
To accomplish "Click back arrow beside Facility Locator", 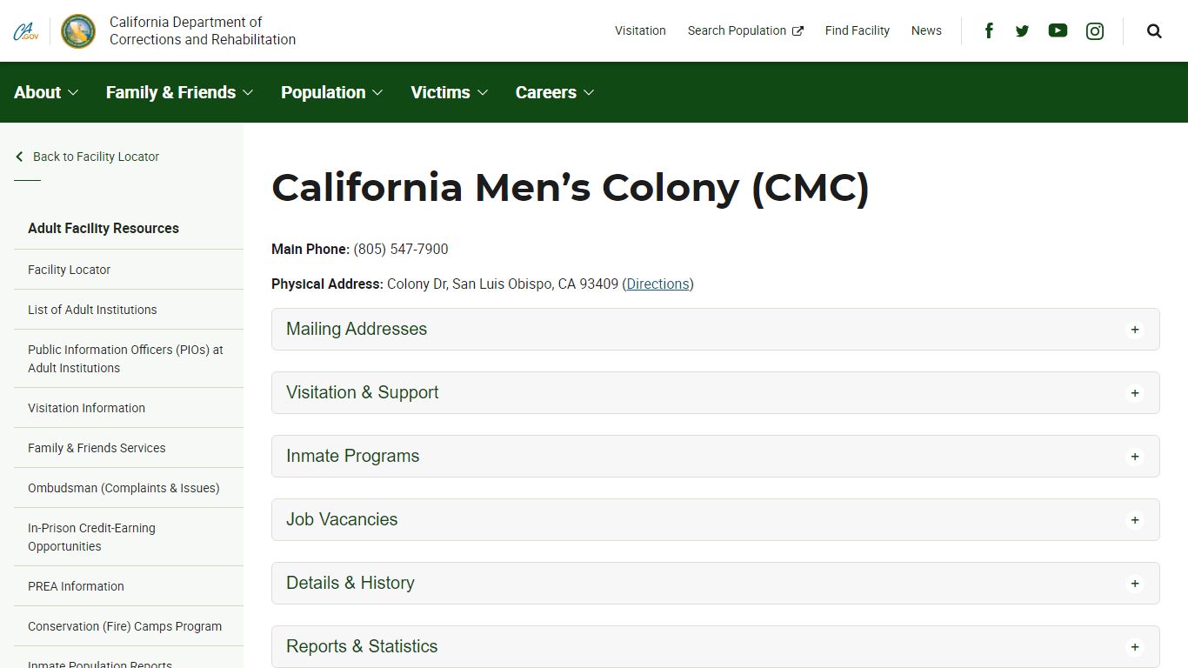I will tap(19, 157).
